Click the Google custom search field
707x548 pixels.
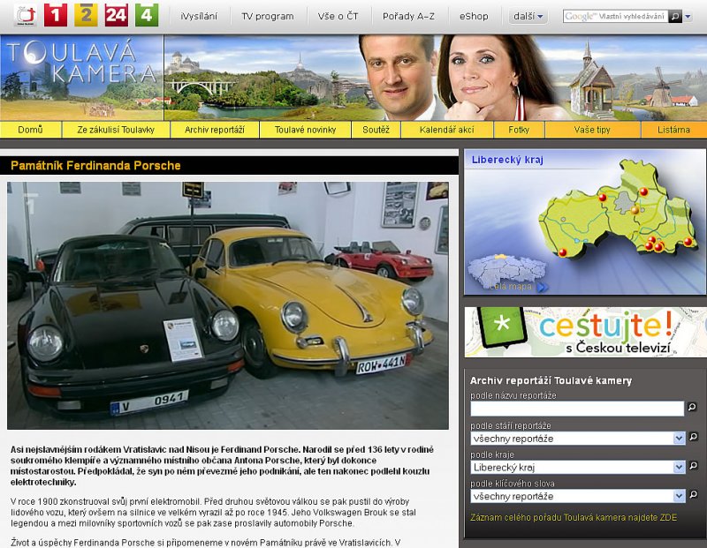coord(615,17)
